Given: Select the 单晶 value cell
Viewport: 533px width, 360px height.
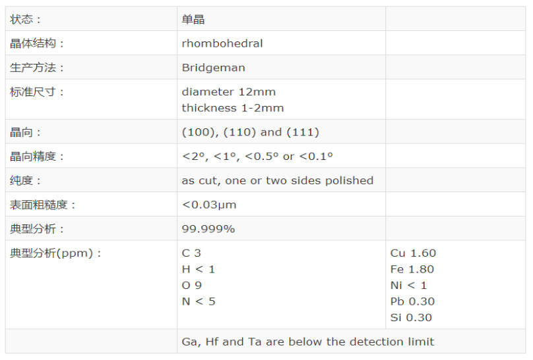Looking at the screenshot, I should (x=281, y=19).
